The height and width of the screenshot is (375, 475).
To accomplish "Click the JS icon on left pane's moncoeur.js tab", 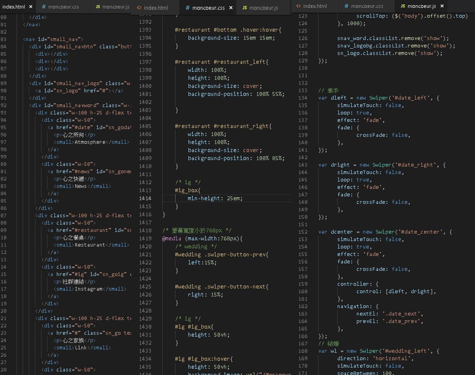I will [x=98, y=7].
